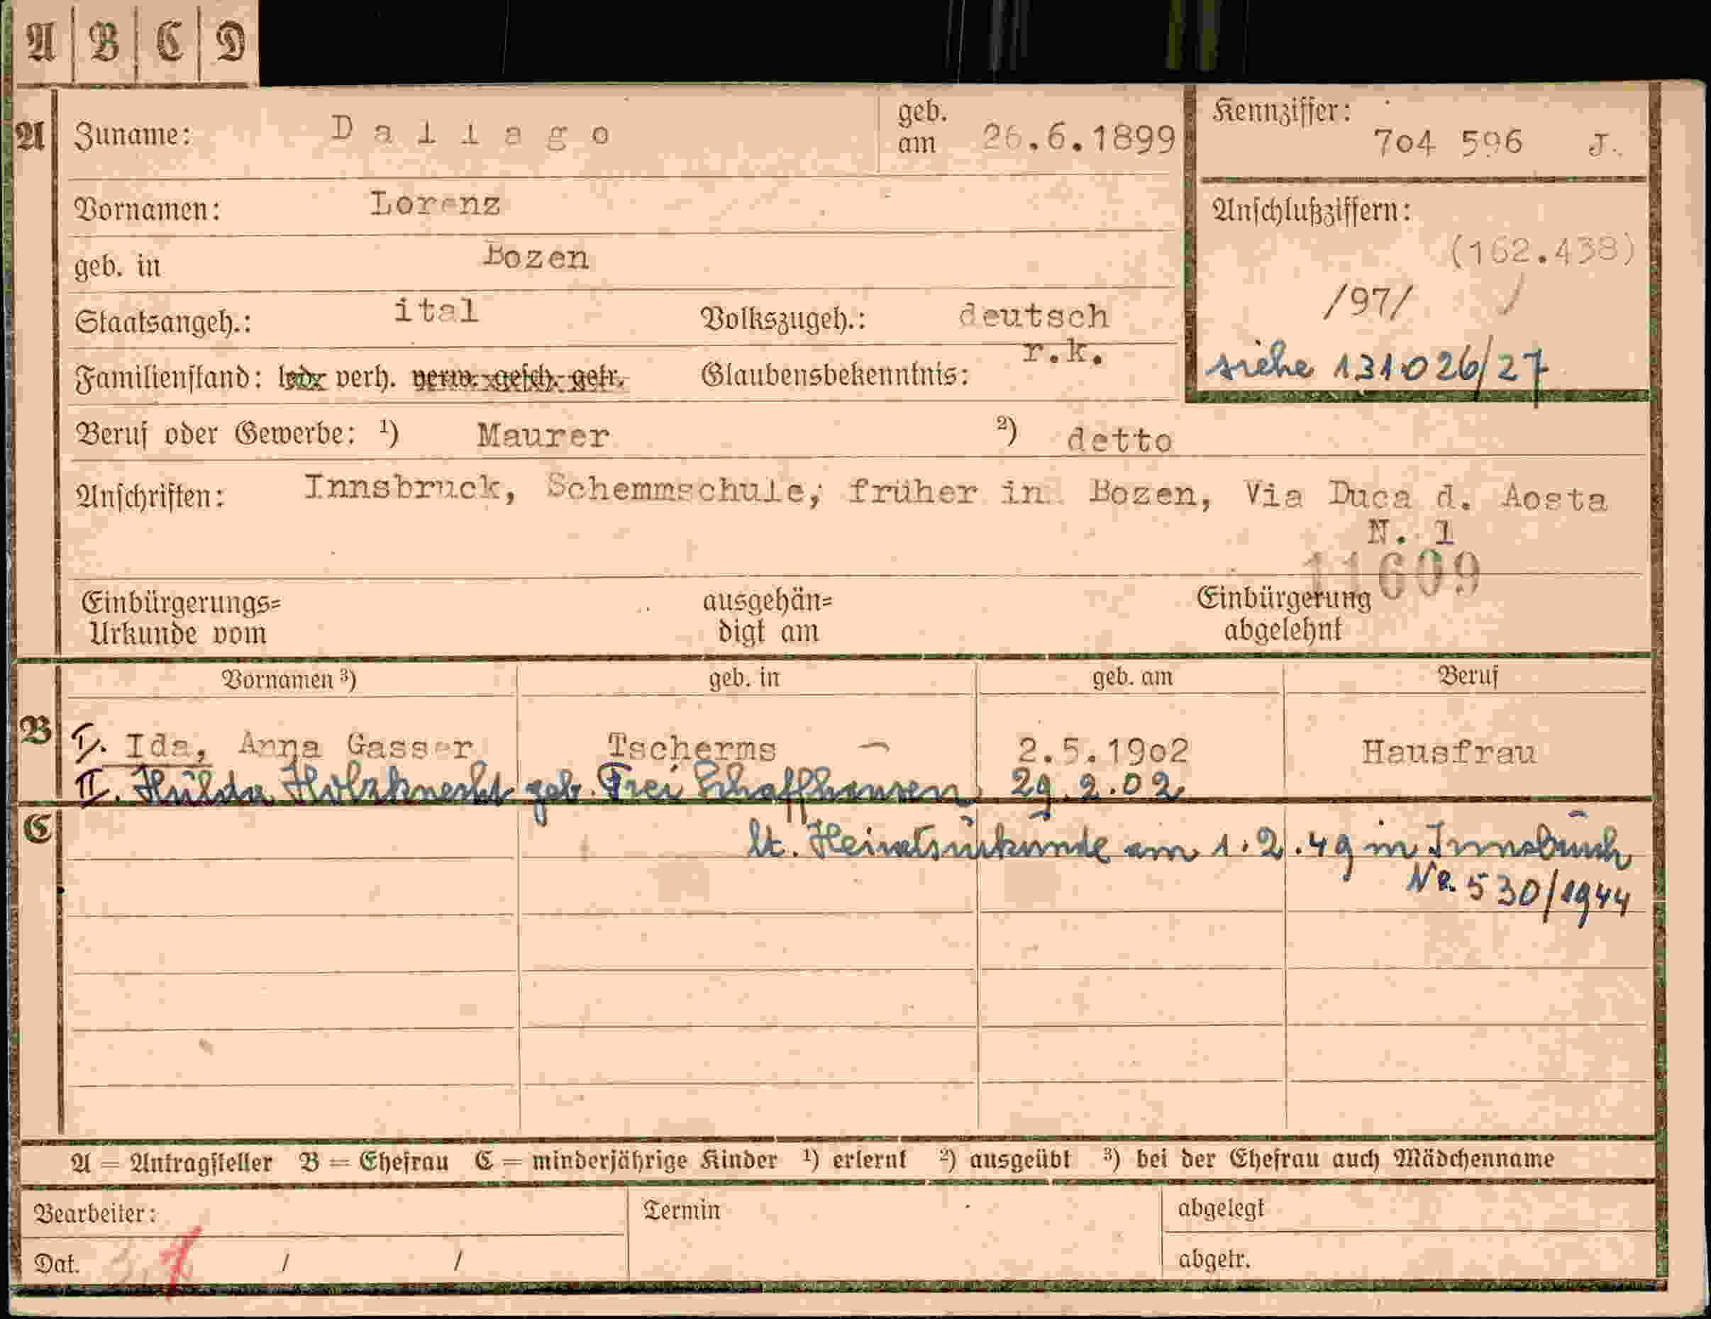Screen dimensions: 1711x1319
Task: Click the Volkszugeh. label
Action: pos(782,319)
